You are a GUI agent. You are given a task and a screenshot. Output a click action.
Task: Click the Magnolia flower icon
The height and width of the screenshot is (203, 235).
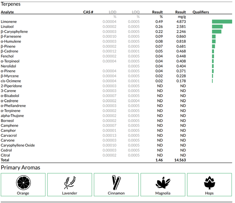tap(163, 182)
